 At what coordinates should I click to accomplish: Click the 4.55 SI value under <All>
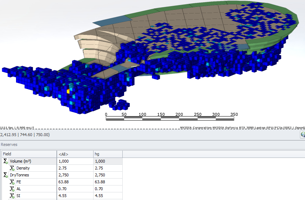[x=63, y=196]
